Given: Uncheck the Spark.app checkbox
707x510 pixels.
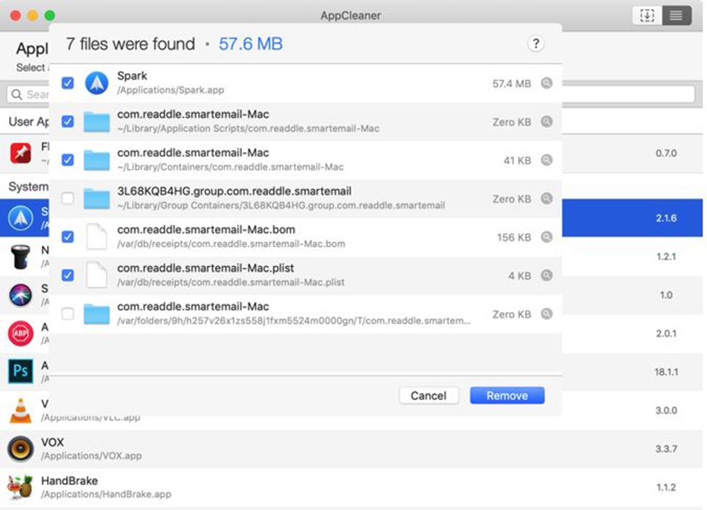Looking at the screenshot, I should coord(67,83).
